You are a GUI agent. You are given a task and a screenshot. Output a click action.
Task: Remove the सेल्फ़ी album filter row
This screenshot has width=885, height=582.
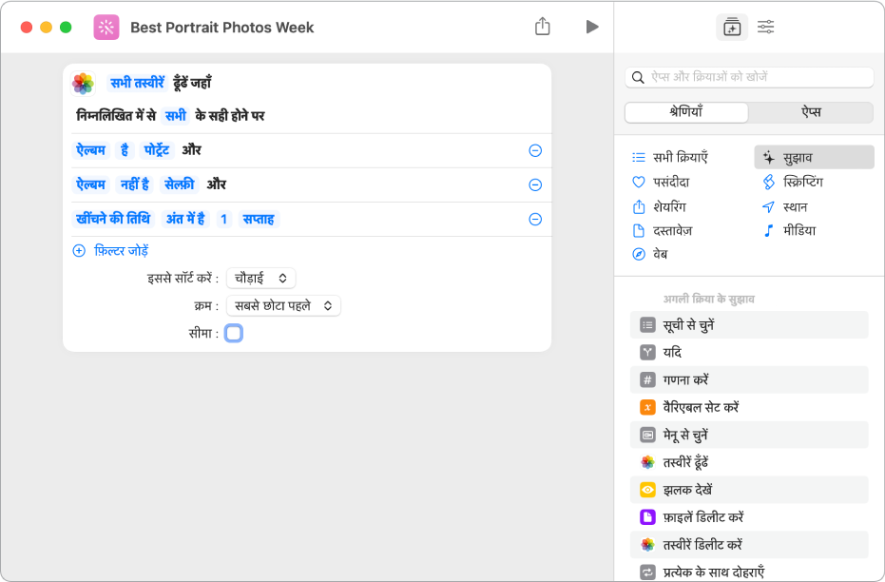(x=535, y=184)
